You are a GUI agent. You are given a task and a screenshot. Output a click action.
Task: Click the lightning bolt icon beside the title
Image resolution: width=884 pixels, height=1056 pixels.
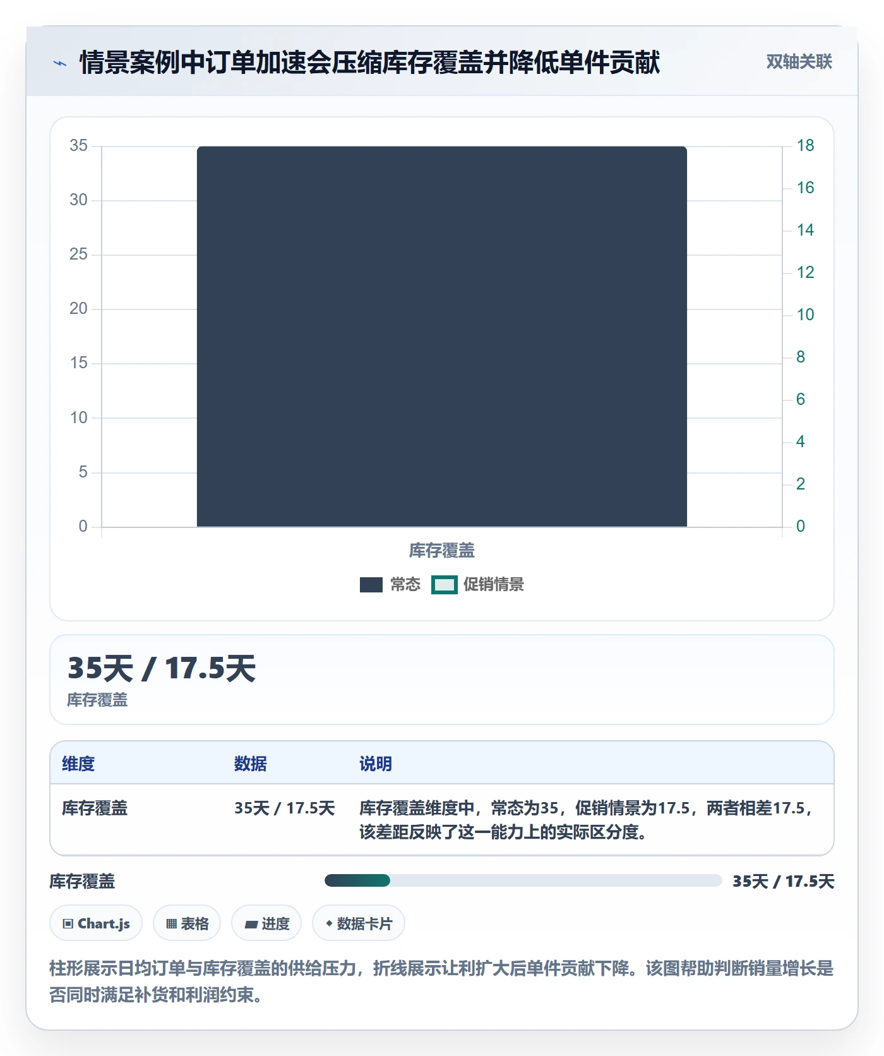tap(60, 63)
